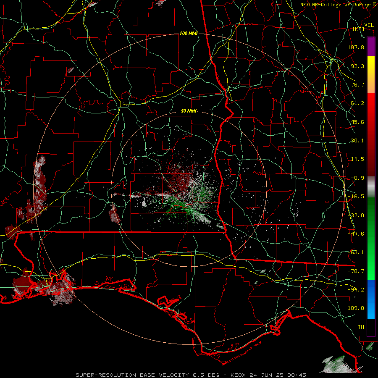Image resolution: width=378 pixels, height=378 pixels.
Task: Click the -109.8 velocity scale value
Action: click(354, 308)
